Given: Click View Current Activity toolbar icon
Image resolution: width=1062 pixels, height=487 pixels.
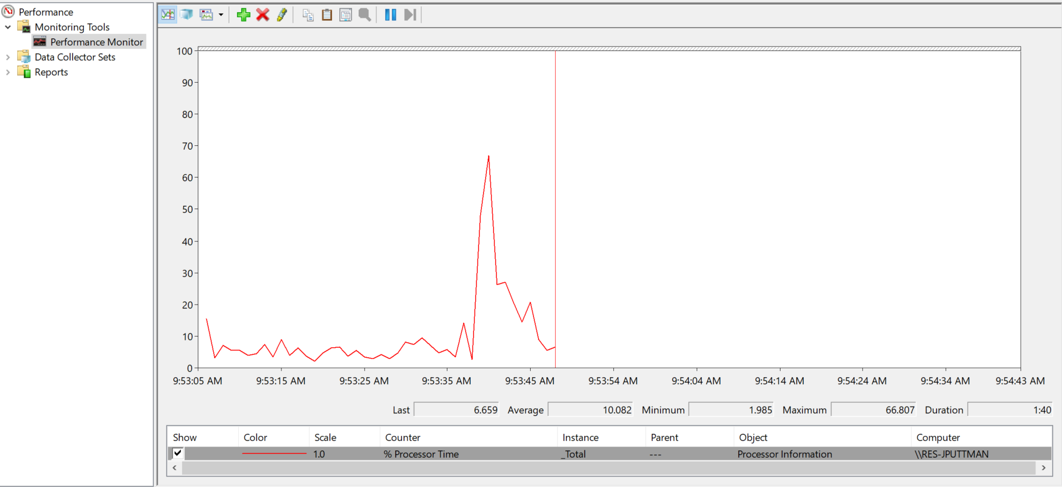Looking at the screenshot, I should point(168,15).
